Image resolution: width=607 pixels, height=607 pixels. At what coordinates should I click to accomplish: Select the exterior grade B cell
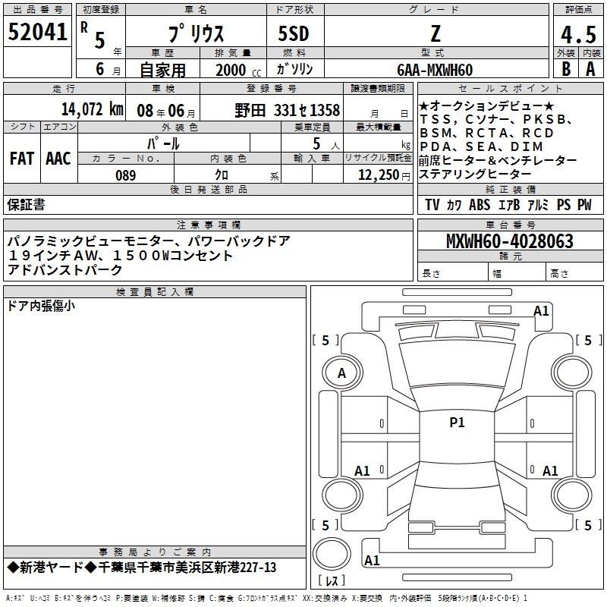(566, 69)
